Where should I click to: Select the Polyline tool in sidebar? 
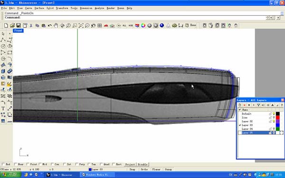3,40
